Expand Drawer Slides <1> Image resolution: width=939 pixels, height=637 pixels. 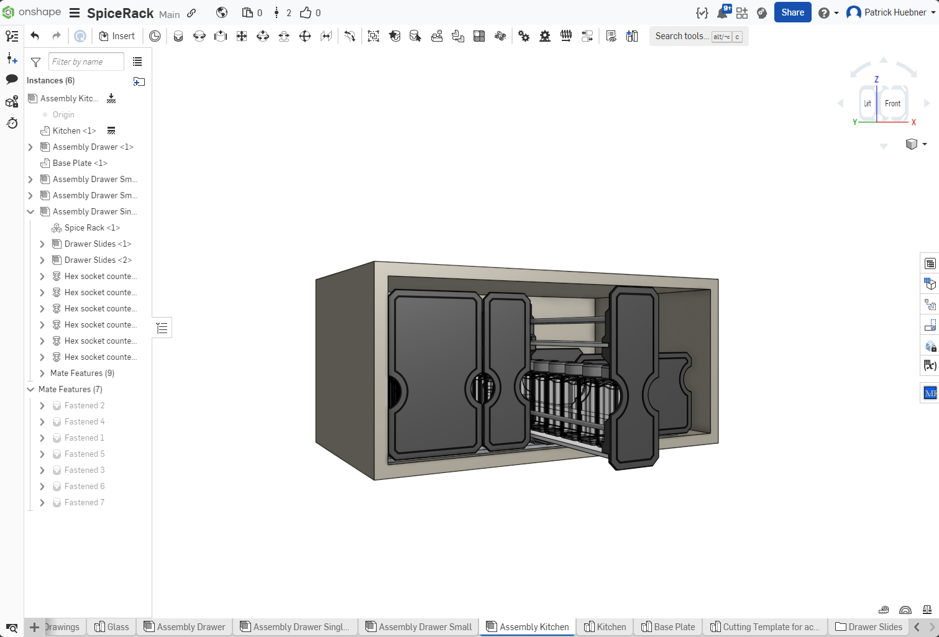pos(42,244)
